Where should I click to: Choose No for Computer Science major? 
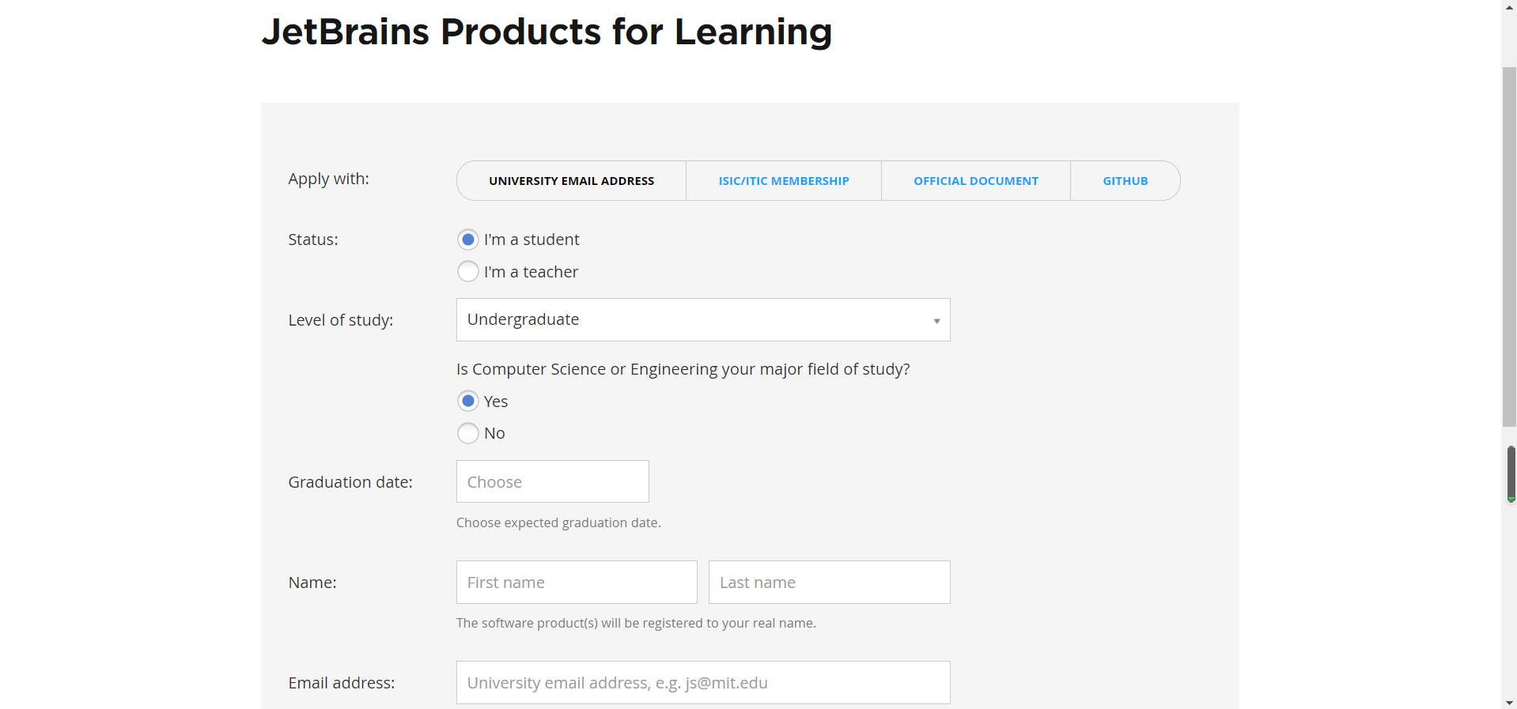(x=468, y=433)
